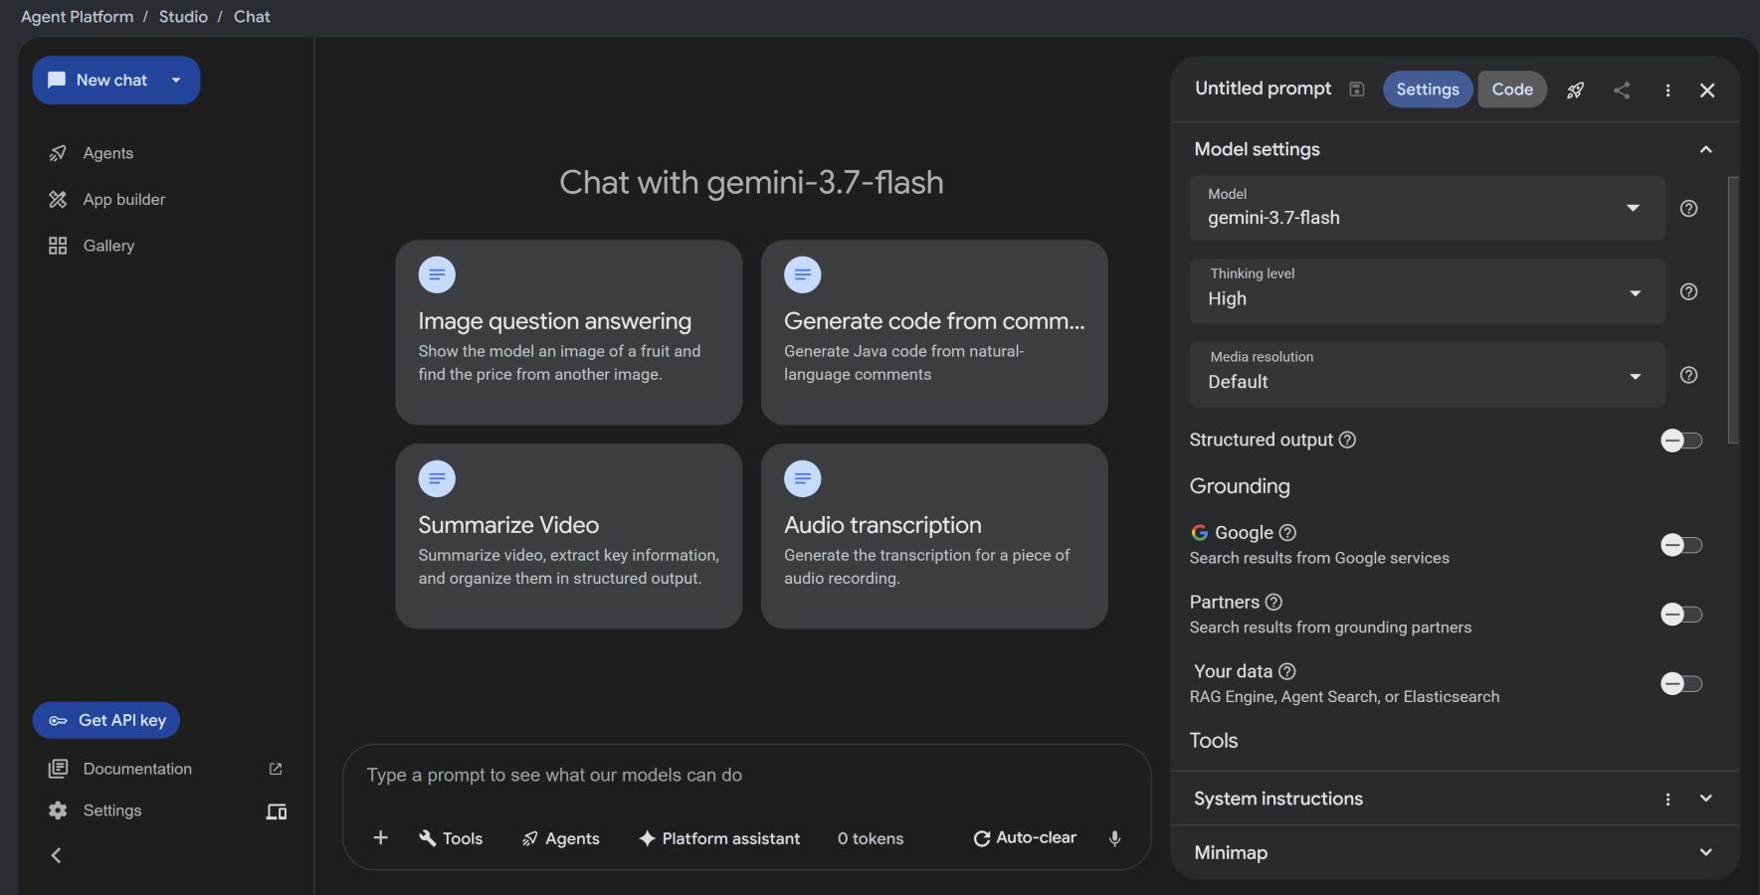The image size is (1760, 895).
Task: Expand the Minimap section
Action: [1706, 852]
